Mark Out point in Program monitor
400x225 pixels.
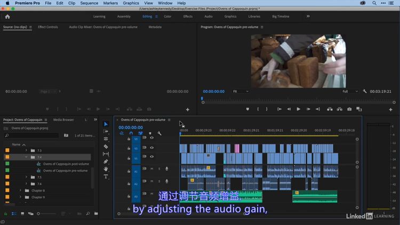pos(267,109)
